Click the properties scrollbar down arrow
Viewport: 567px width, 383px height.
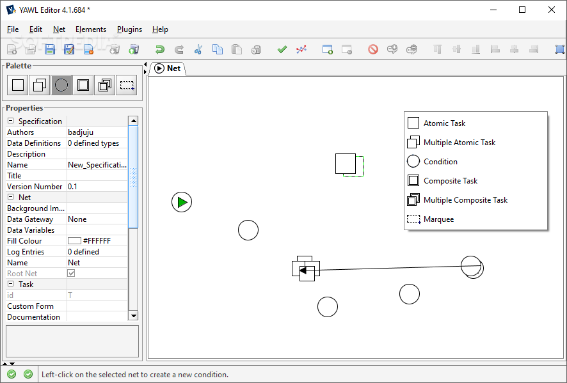click(134, 315)
